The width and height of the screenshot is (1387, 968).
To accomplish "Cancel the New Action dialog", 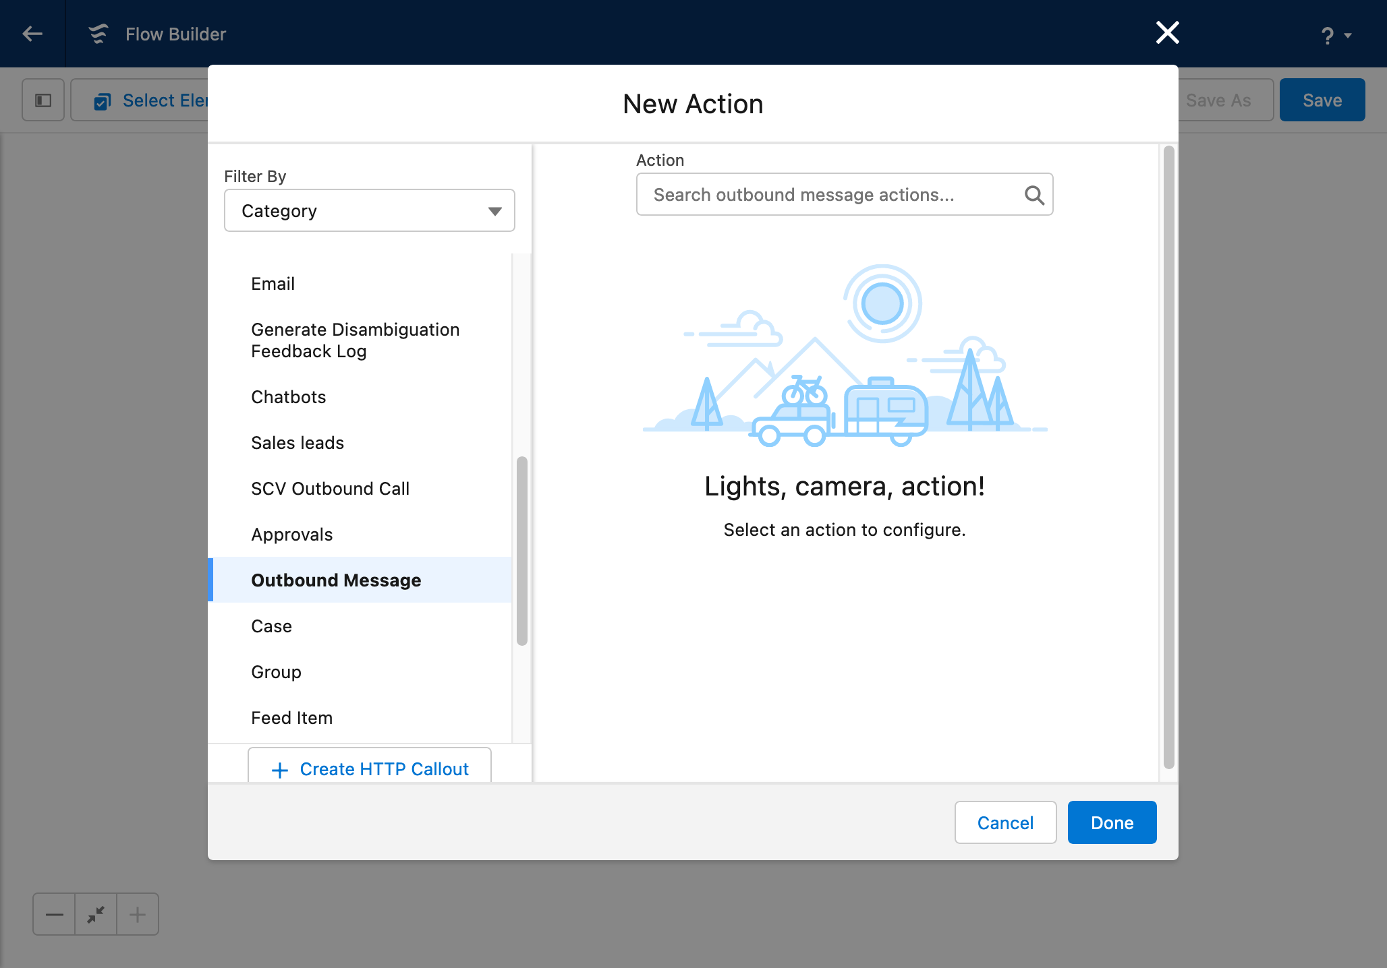I will 1004,822.
